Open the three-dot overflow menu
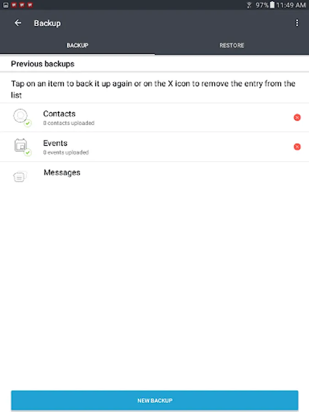This screenshot has height=412, width=309. [297, 23]
